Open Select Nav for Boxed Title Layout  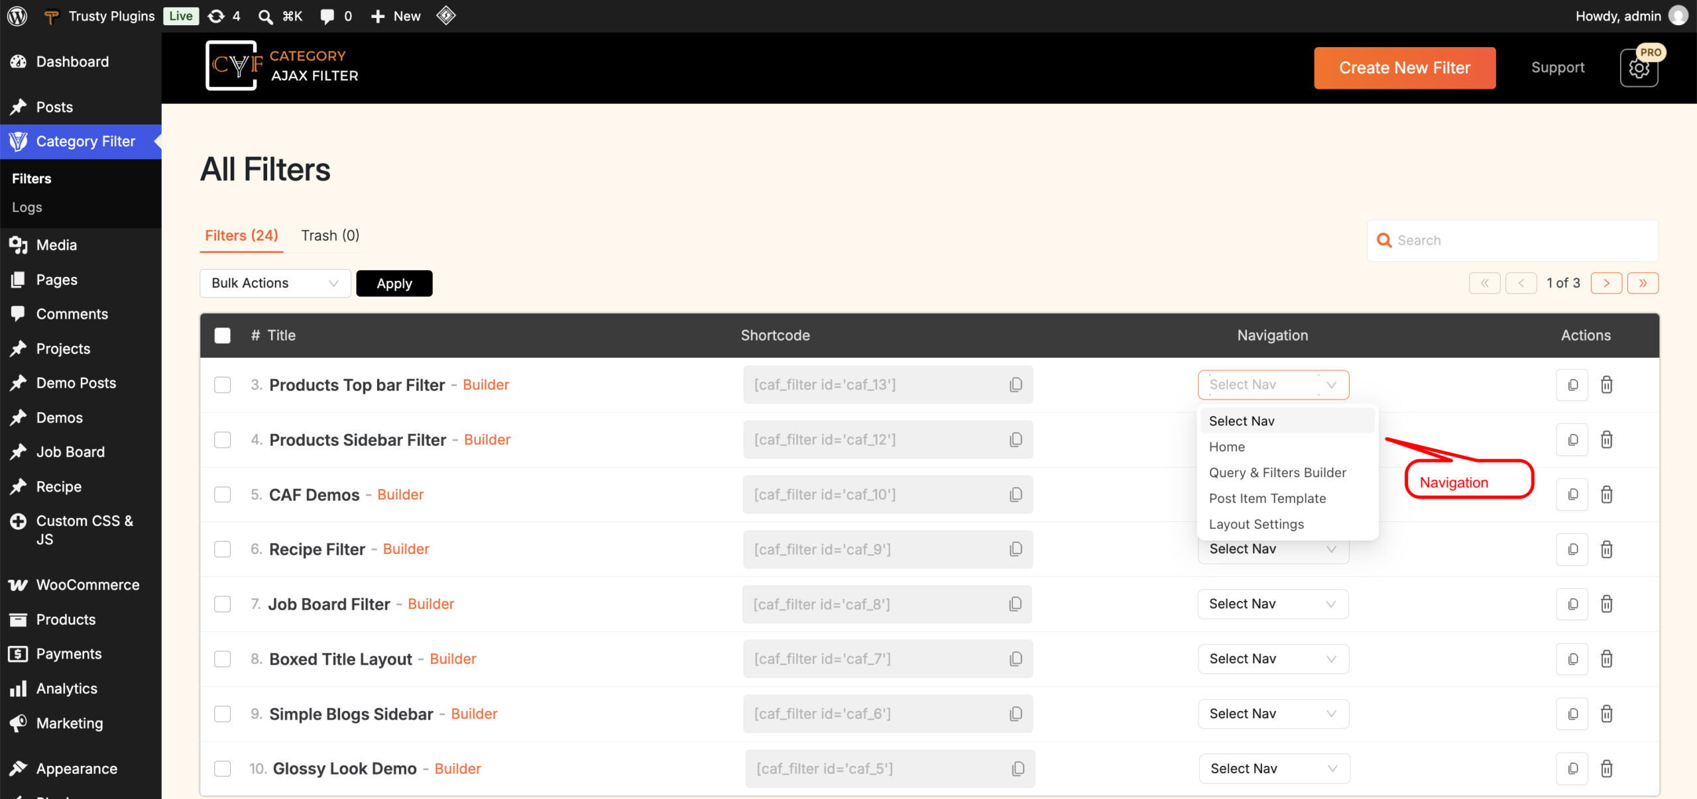coord(1273,659)
